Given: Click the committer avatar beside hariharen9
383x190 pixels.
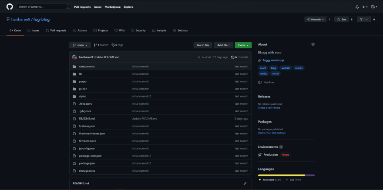Looking at the screenshot, I should [74, 57].
